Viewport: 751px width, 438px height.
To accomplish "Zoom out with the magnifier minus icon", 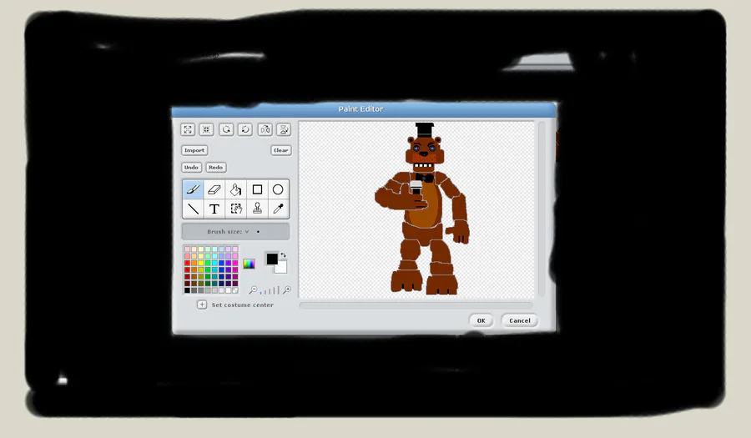I will point(253,289).
